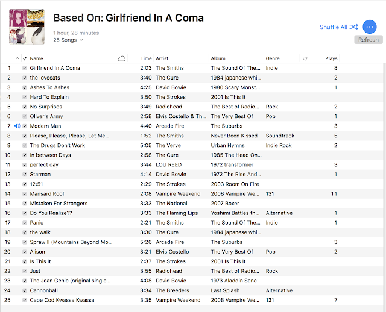Uncheck The Drugs Don't Work checkbox
Viewport: 386px width, 312px height.
click(x=24, y=145)
